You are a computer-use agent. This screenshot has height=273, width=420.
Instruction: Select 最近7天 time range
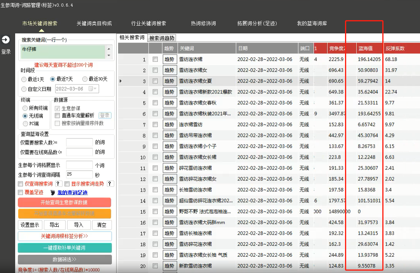coord(52,79)
